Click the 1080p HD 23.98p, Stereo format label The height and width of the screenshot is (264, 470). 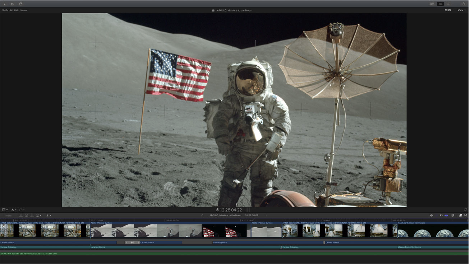pos(14,10)
